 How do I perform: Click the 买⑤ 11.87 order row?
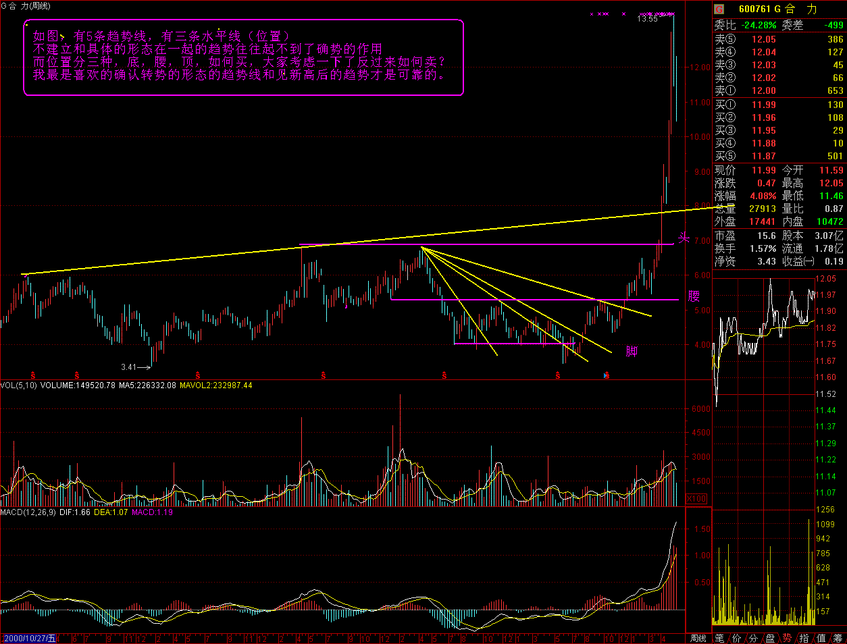(x=779, y=156)
